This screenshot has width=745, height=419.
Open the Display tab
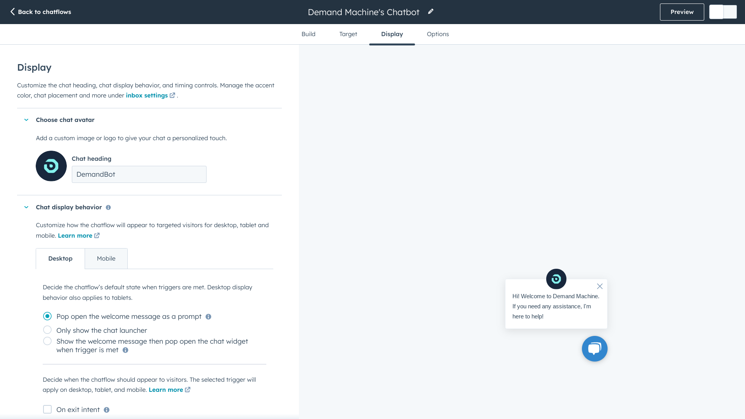pyautogui.click(x=392, y=34)
